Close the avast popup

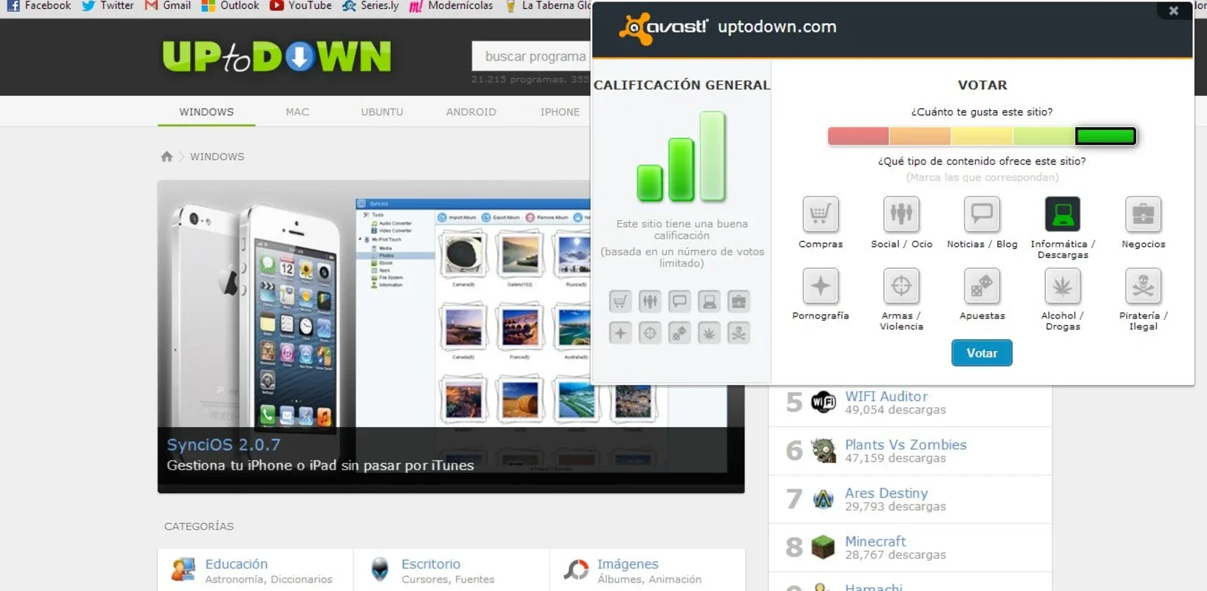pos(1173,11)
